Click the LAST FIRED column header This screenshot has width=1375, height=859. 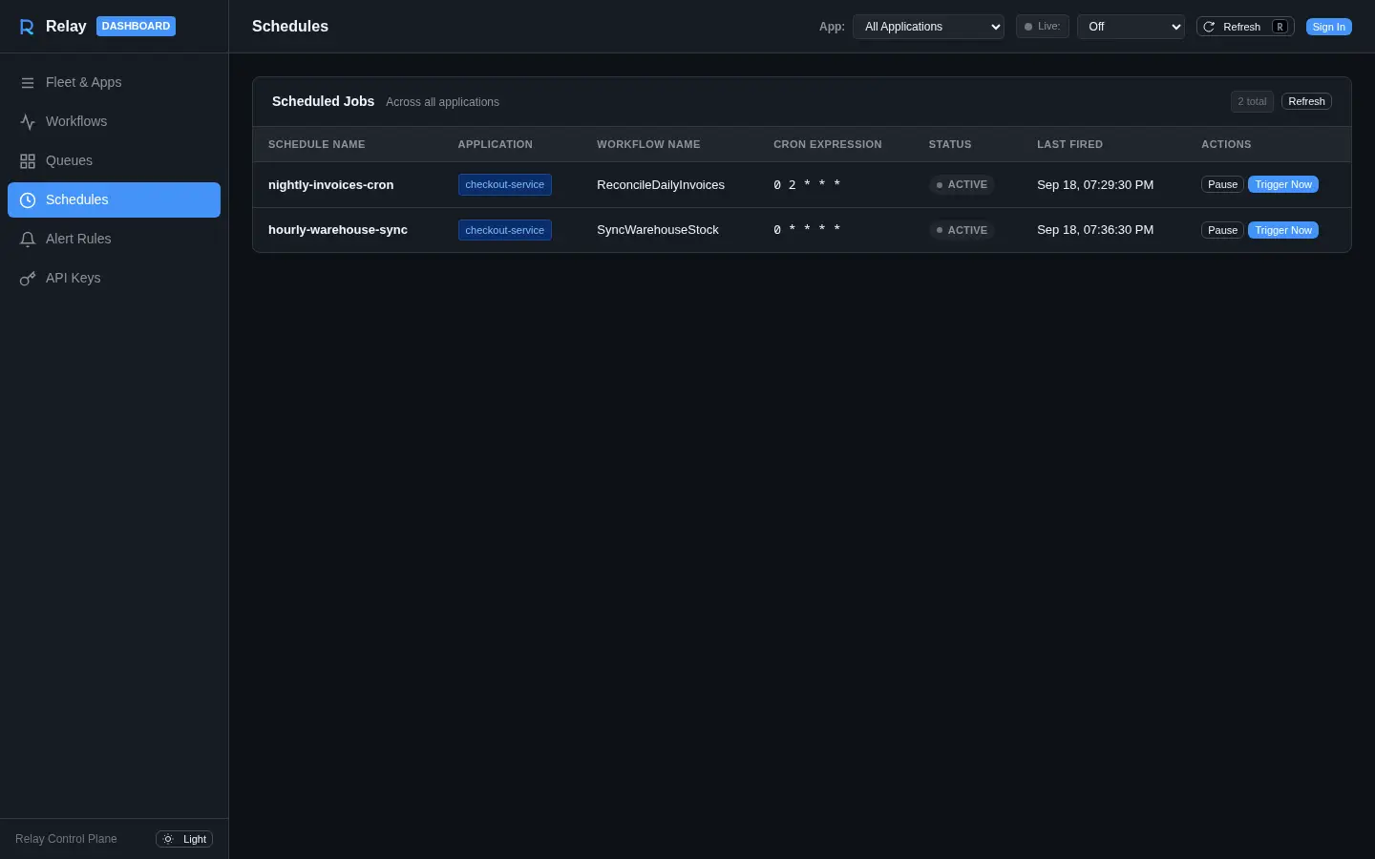pos(1069,144)
